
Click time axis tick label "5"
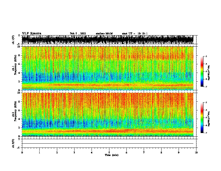click(x=109, y=153)
